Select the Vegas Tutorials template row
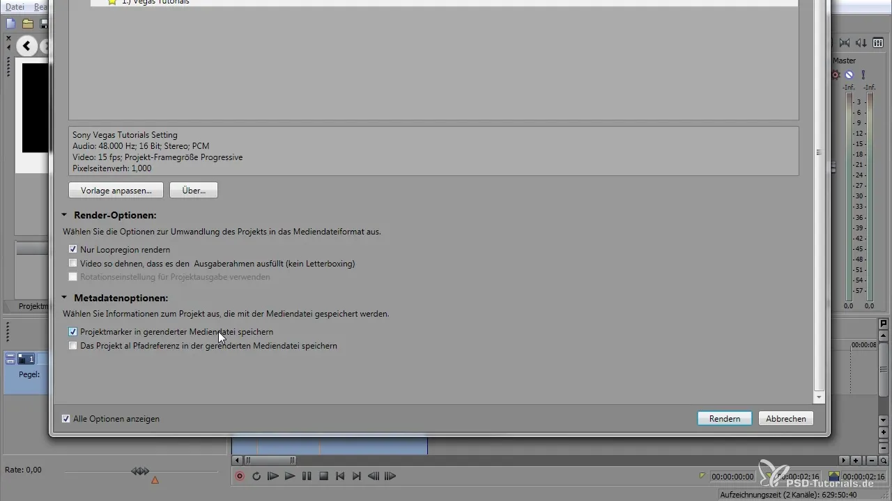892x501 pixels. pyautogui.click(x=444, y=2)
